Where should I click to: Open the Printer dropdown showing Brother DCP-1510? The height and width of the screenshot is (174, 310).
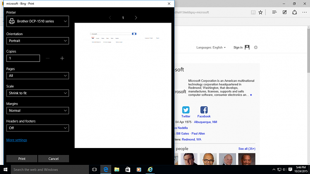(x=38, y=21)
